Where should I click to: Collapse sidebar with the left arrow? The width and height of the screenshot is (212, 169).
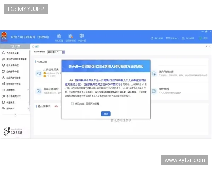coord(15,115)
